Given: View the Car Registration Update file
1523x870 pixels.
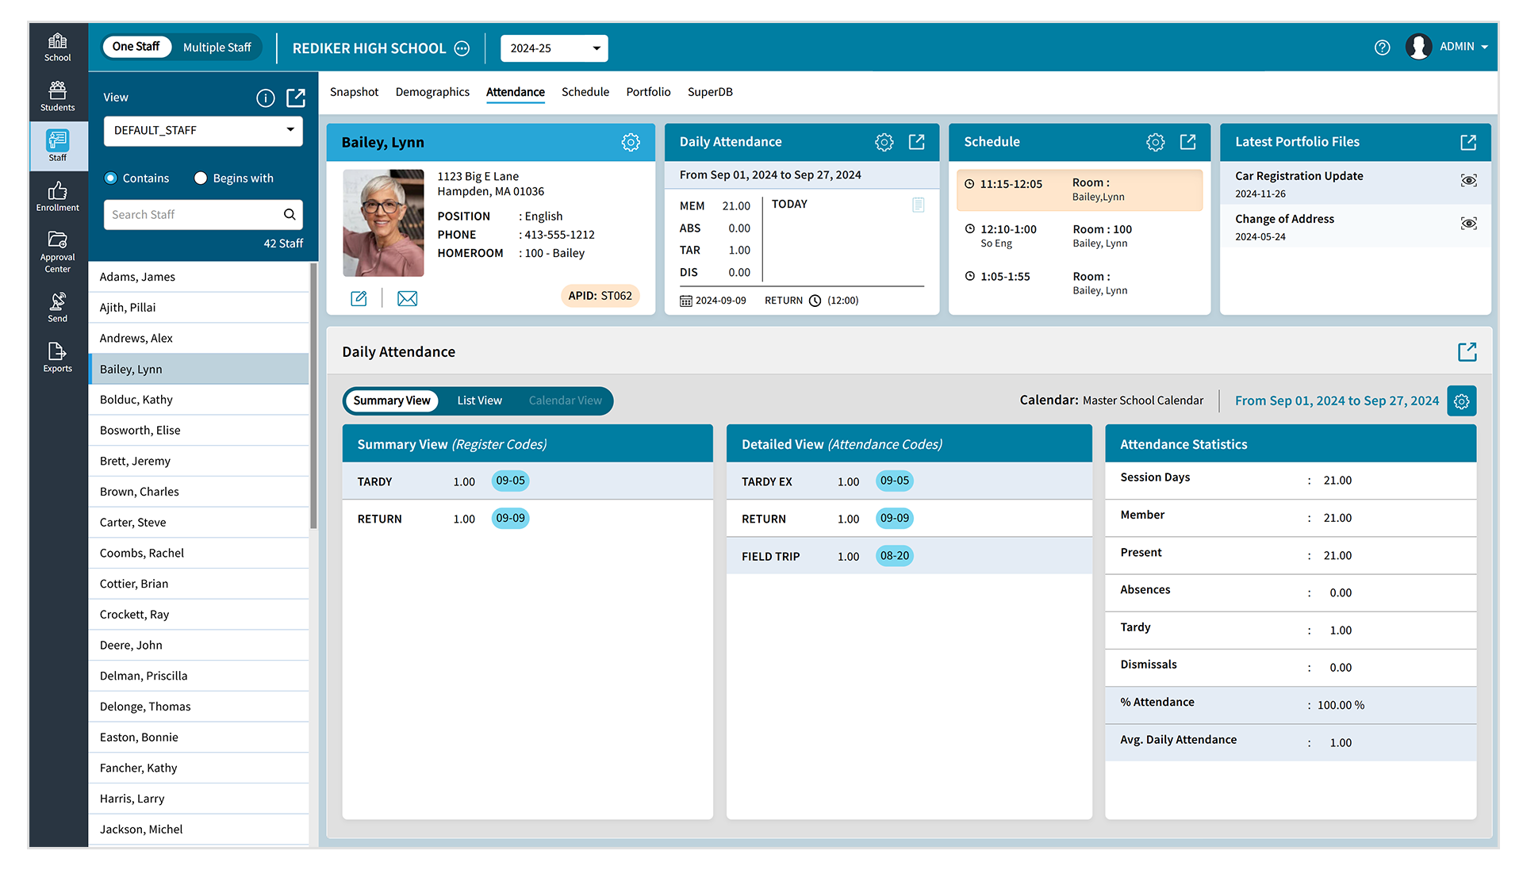Looking at the screenshot, I should [x=1468, y=181].
